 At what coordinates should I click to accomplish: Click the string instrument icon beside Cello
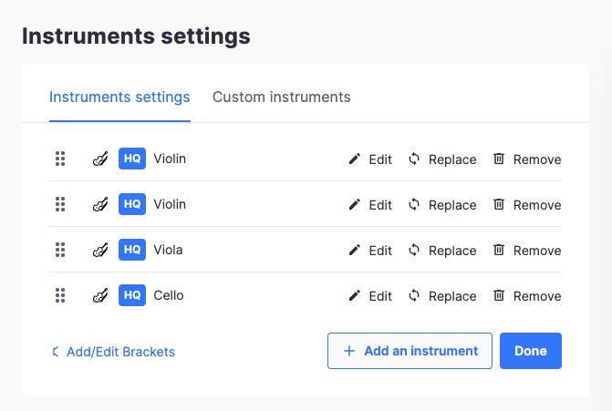point(100,295)
